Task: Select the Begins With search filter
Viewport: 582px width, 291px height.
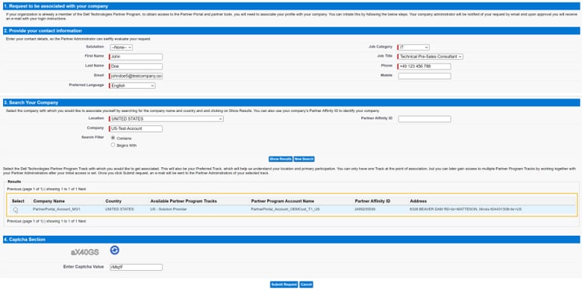Action: (113, 145)
